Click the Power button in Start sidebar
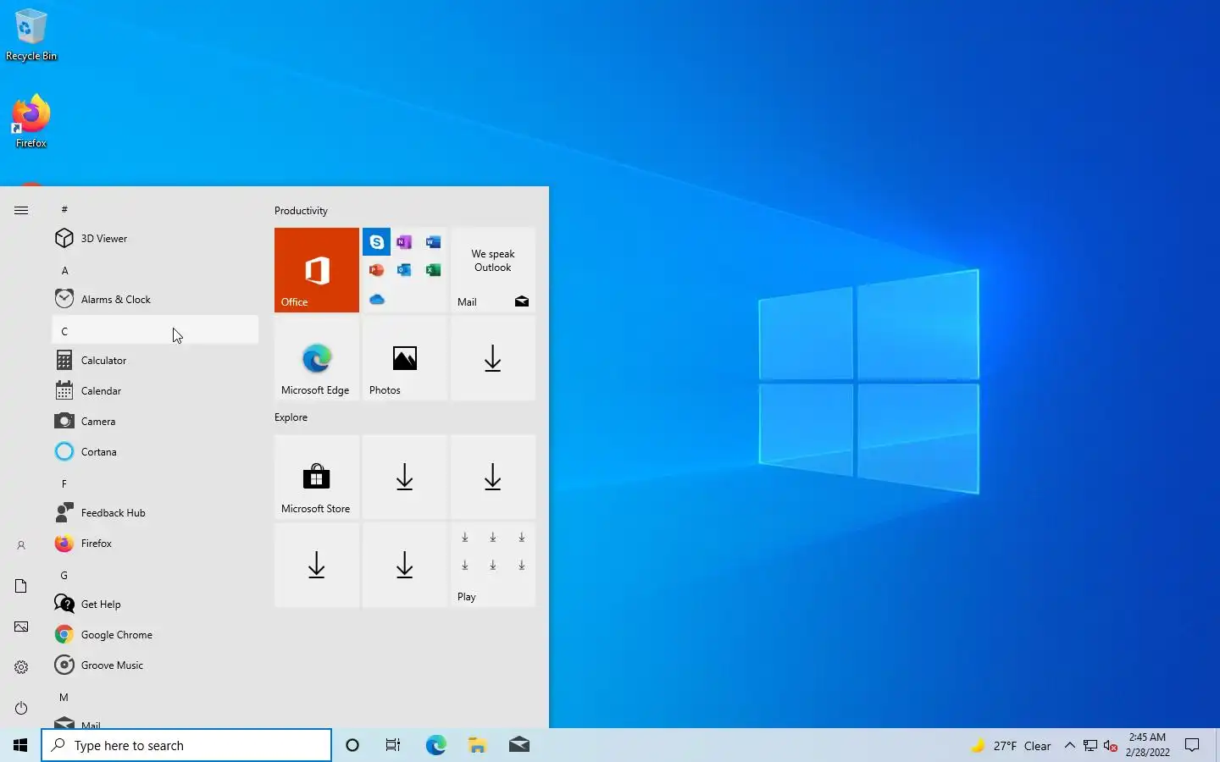This screenshot has width=1220, height=762. point(21,708)
